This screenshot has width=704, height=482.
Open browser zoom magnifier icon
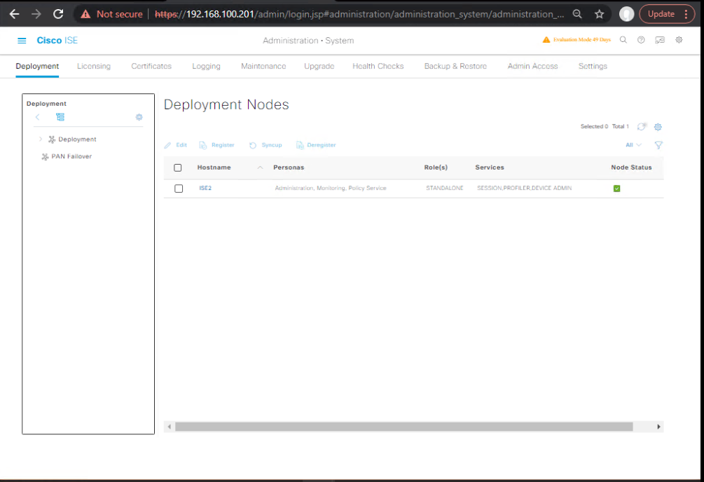click(x=577, y=14)
